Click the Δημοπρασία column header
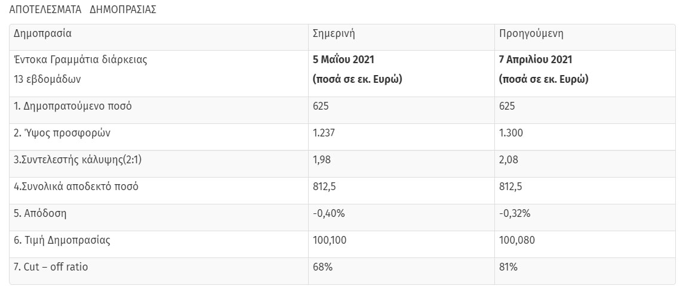Screen dimensions: 683x292 click(43, 33)
